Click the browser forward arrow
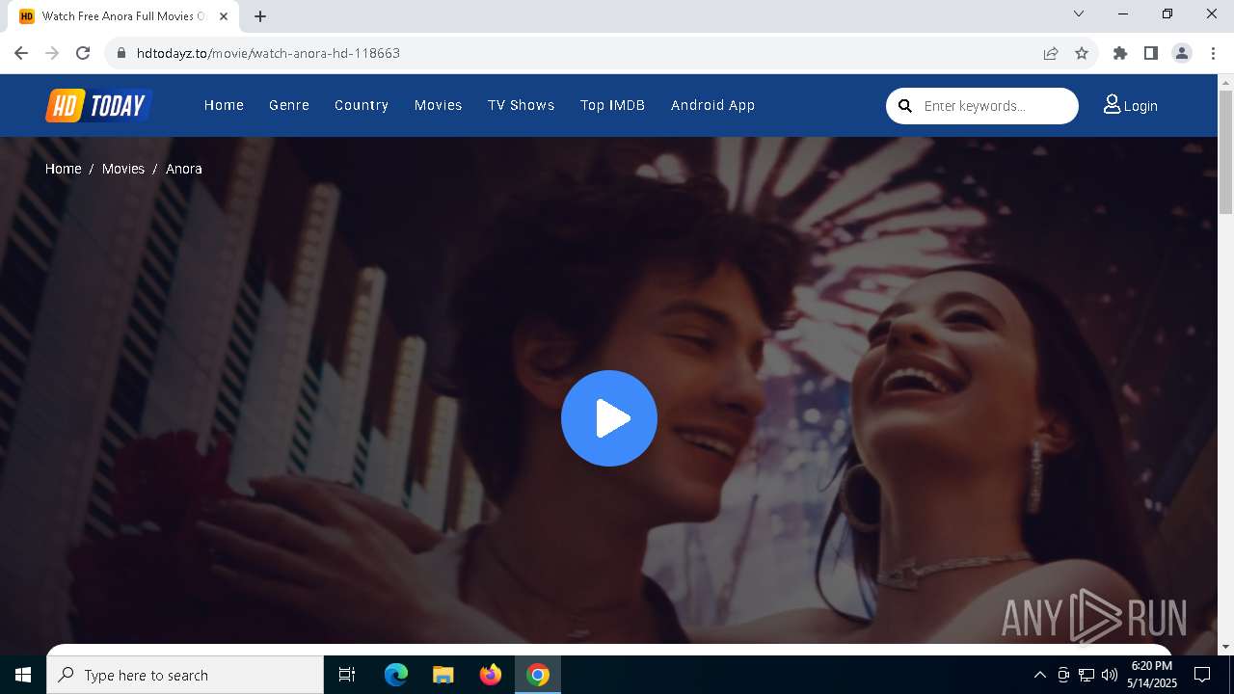 52,53
